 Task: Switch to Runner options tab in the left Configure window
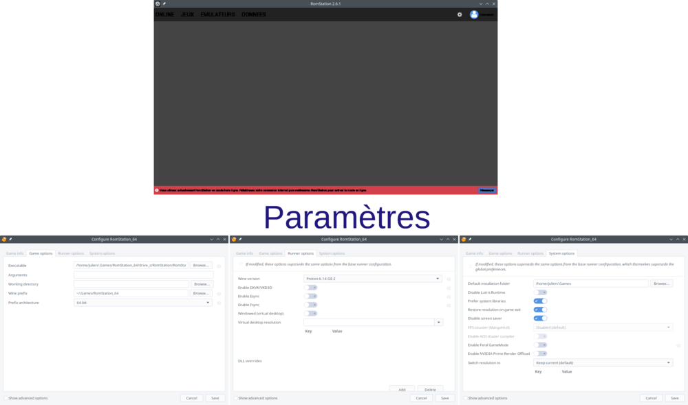[71, 253]
